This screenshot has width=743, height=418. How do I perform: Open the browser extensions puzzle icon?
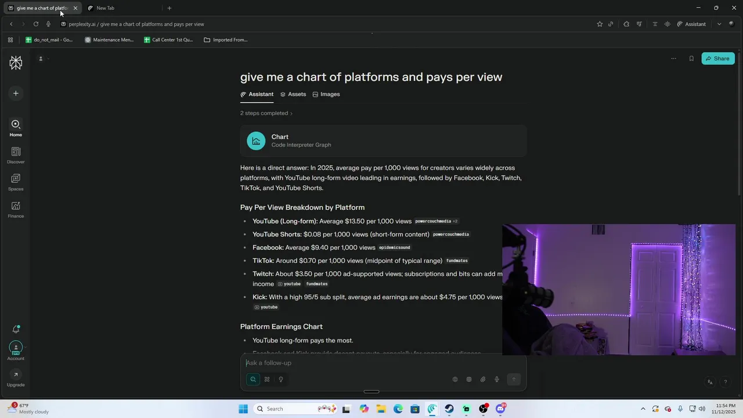(x=626, y=24)
